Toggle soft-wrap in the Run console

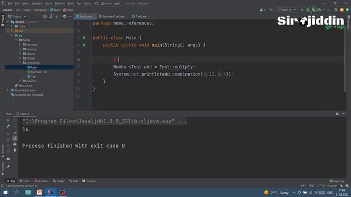coord(15,132)
